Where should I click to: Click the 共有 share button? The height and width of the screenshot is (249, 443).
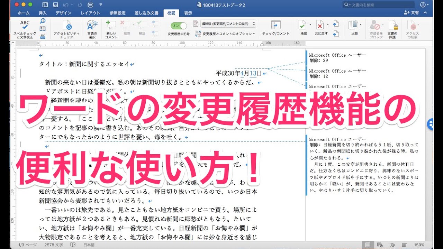pyautogui.click(x=412, y=13)
